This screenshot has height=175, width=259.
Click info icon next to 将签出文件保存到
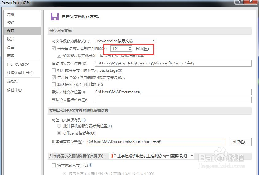click(84, 120)
